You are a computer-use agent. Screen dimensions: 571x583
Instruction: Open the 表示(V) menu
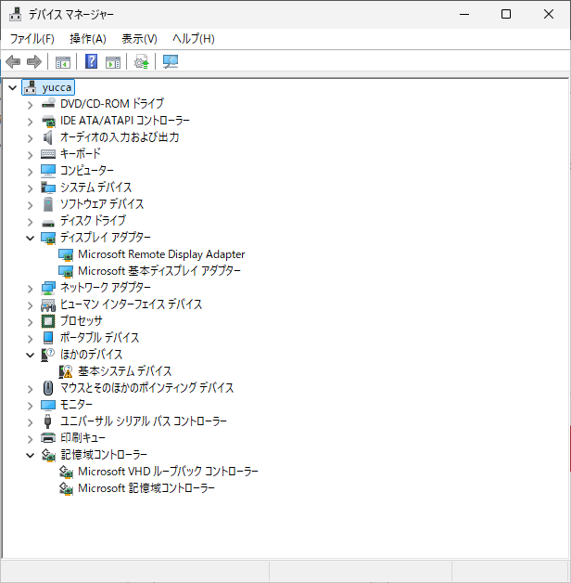139,39
